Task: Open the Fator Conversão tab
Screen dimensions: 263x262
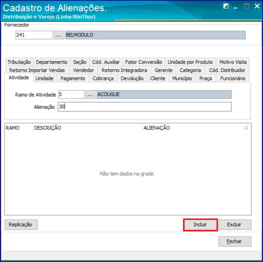Action: (143, 62)
